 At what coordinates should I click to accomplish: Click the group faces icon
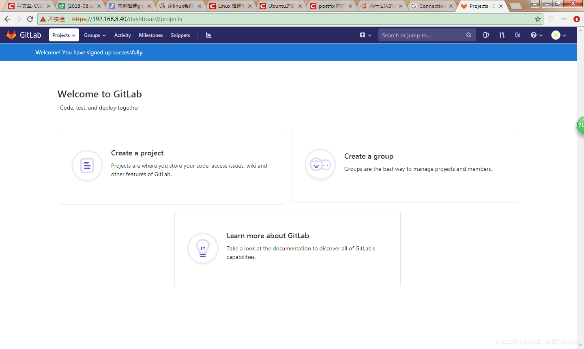tap(320, 164)
